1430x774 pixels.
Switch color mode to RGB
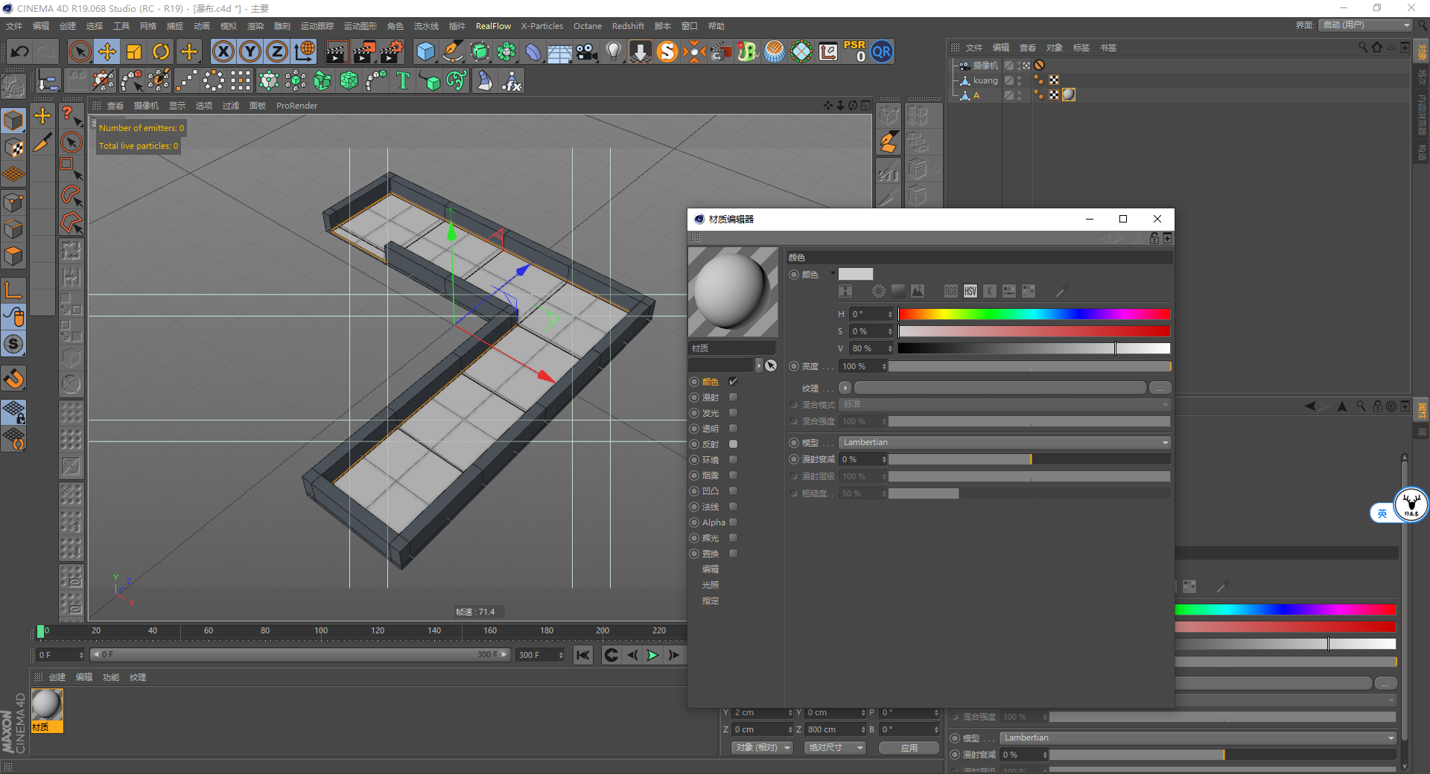951,291
